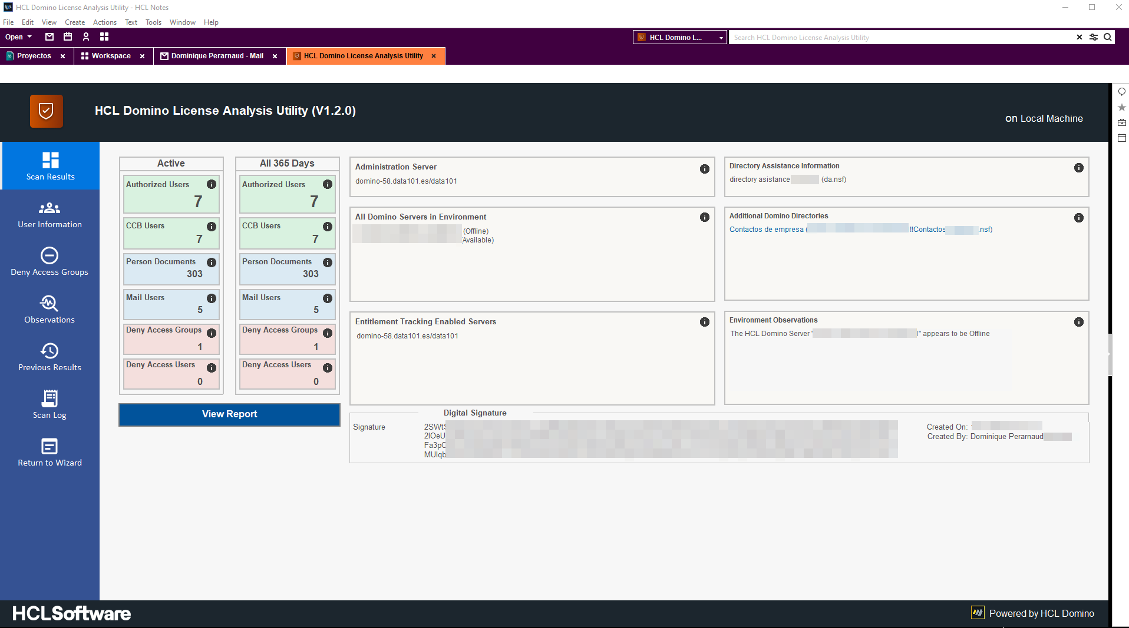Close the Proyectos tab
Viewport: 1129px width, 628px height.
[62, 57]
